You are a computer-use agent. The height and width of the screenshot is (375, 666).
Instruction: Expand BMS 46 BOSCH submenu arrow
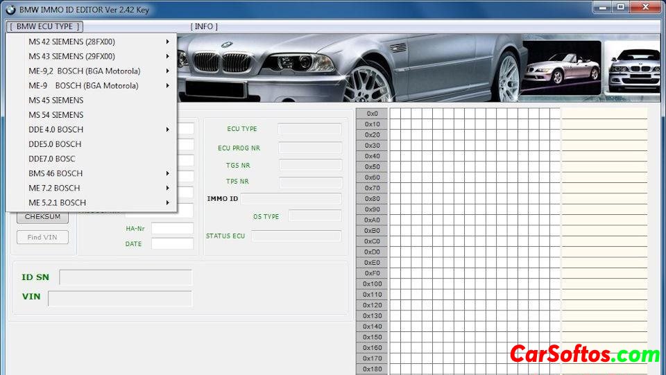tap(168, 173)
